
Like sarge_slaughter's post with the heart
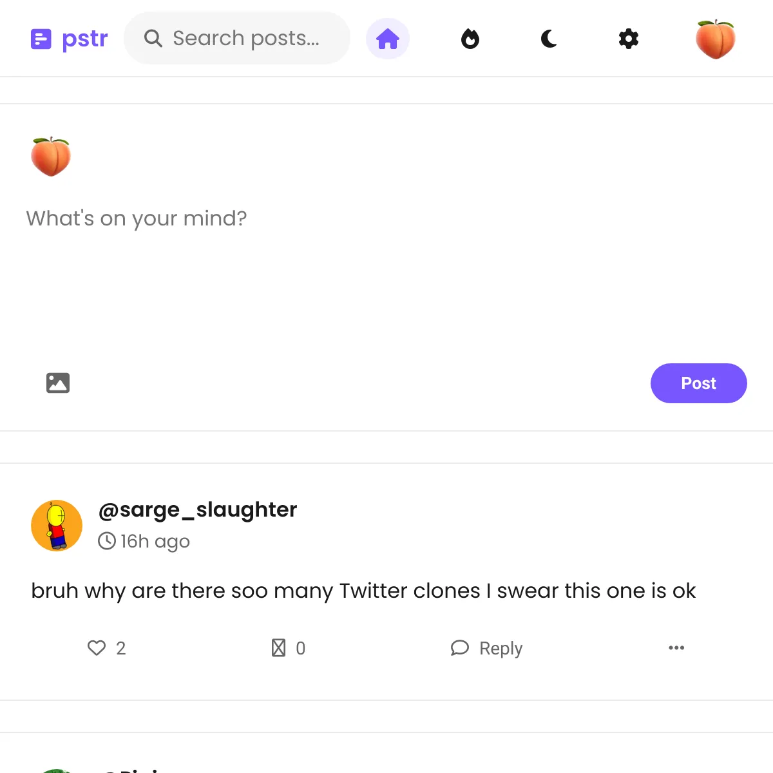pos(97,647)
